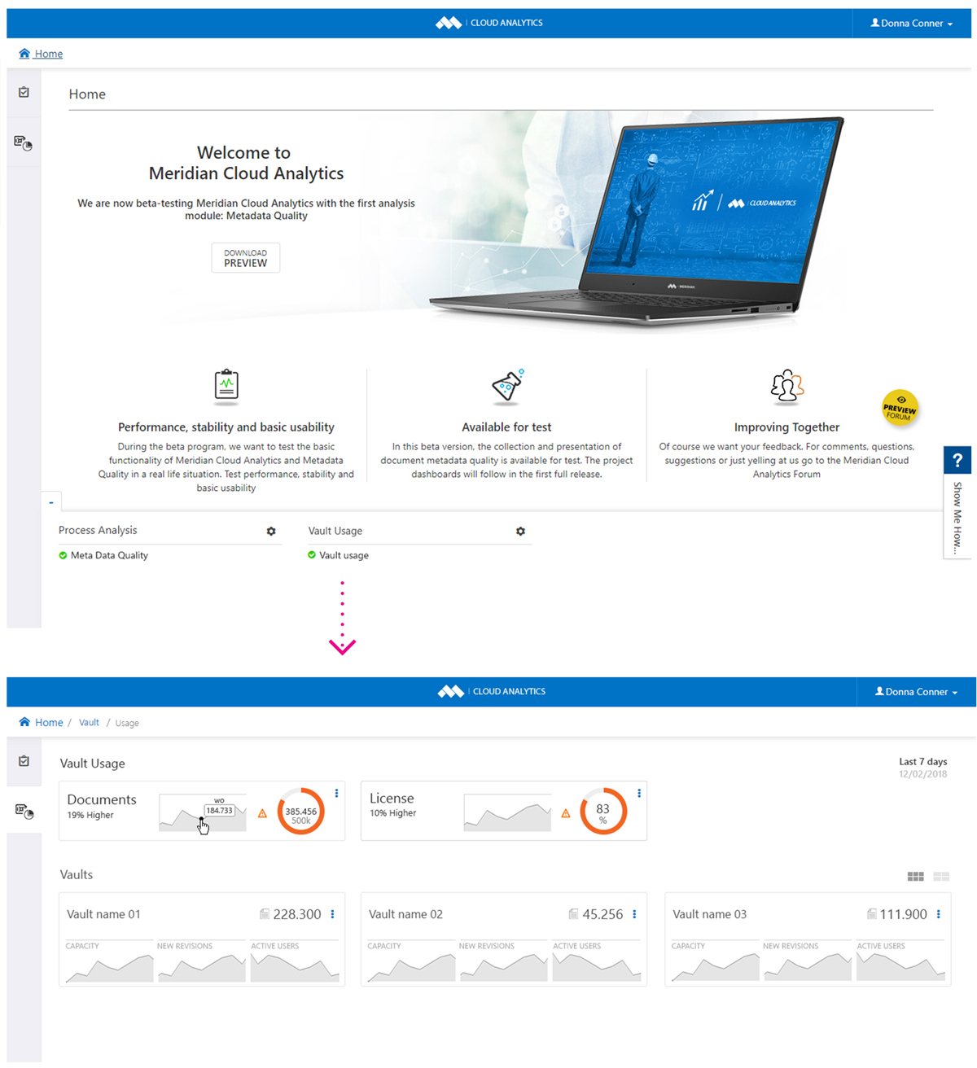The height and width of the screenshot is (1068, 977).
Task: Open the Meta Data Quality link
Action: pyautogui.click(x=109, y=556)
